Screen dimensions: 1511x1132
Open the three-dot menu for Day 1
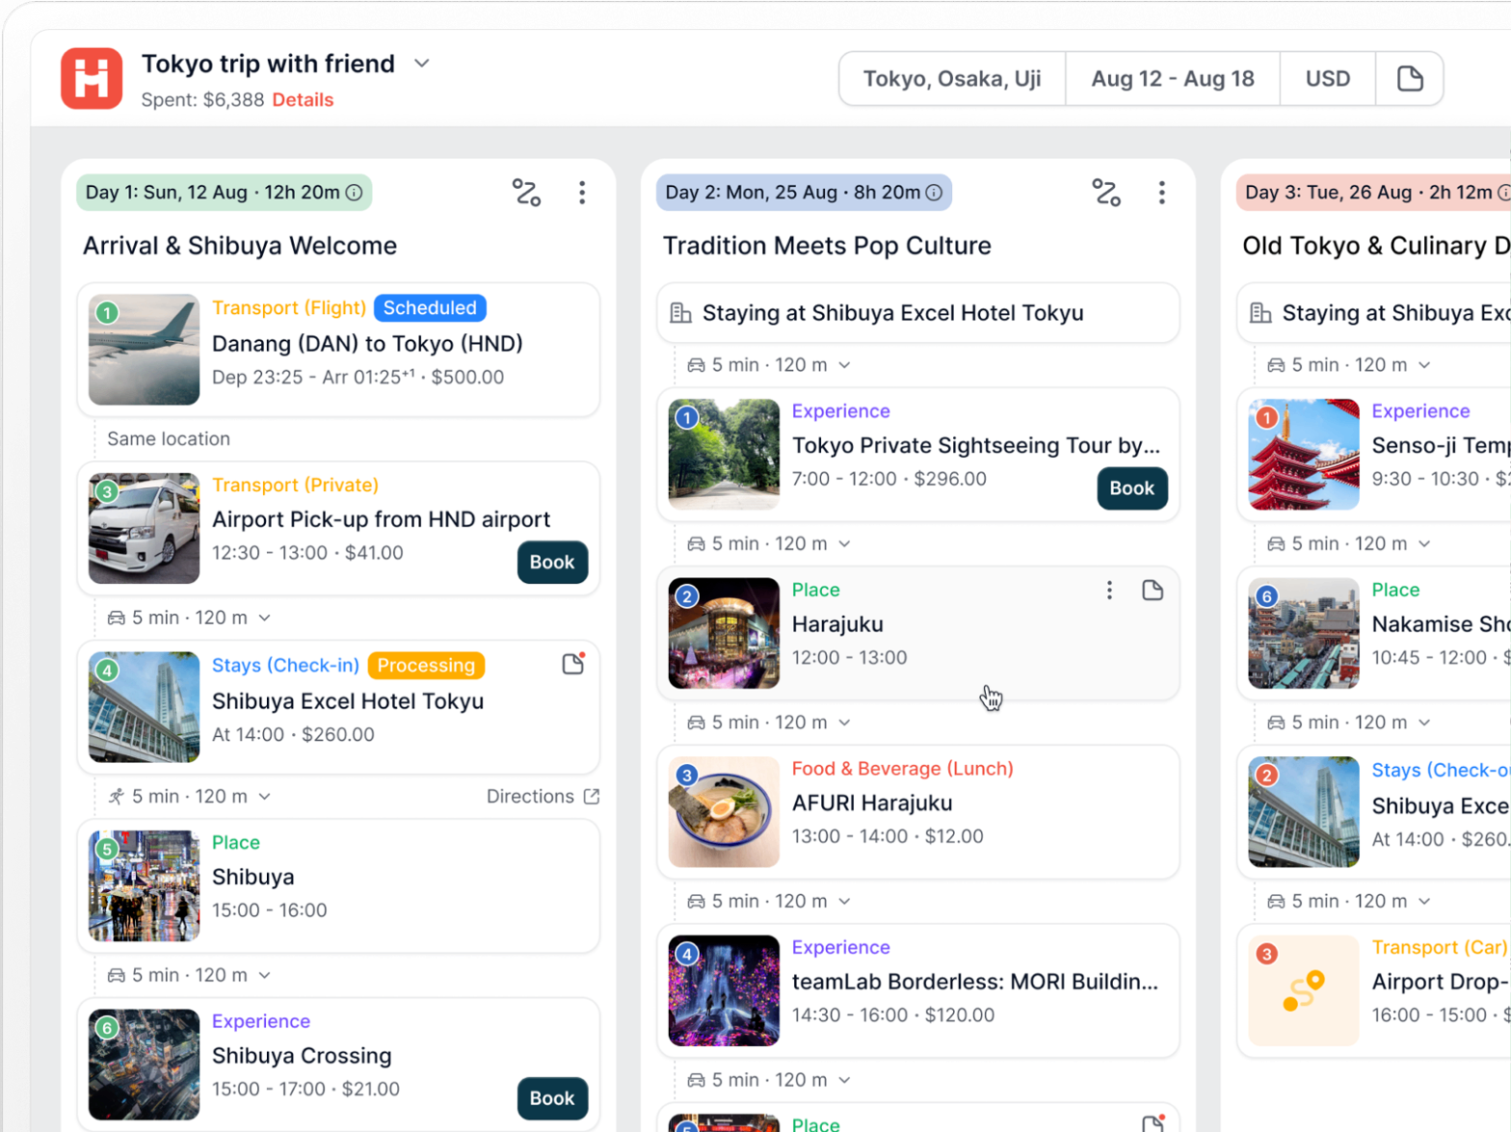coord(582,193)
